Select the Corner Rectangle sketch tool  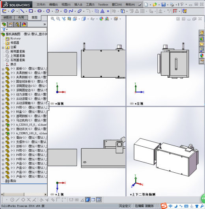coord(31,11)
